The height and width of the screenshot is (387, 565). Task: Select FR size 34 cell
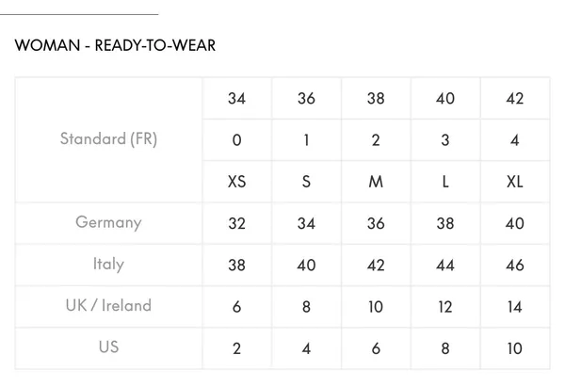click(236, 98)
